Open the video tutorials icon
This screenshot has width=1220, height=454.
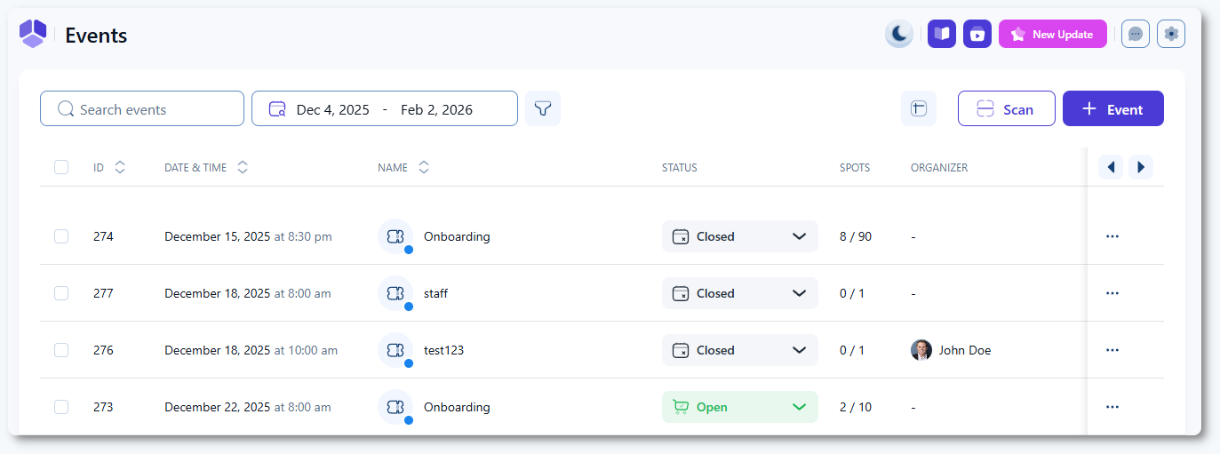point(977,35)
